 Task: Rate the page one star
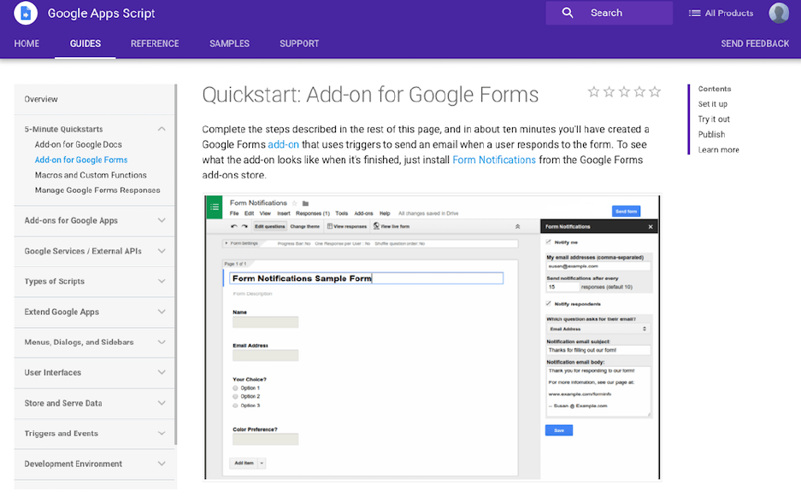point(594,92)
